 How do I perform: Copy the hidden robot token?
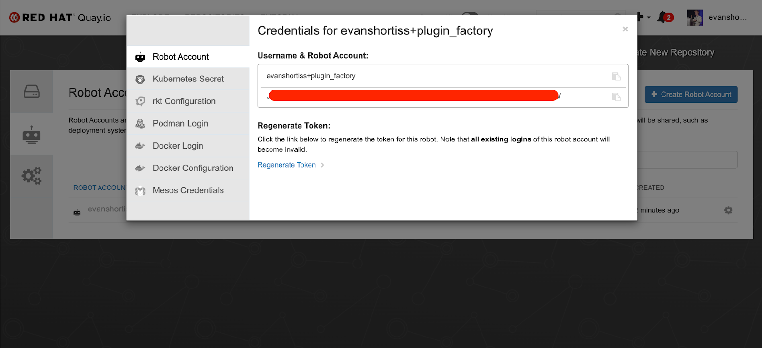[x=616, y=97]
